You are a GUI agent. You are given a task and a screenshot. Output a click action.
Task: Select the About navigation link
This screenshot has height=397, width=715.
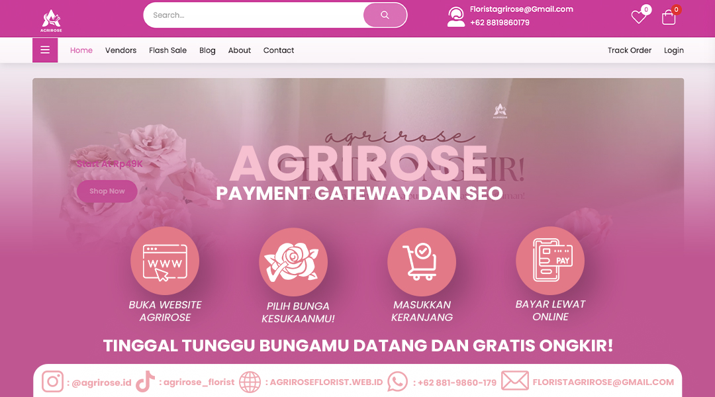coord(240,50)
